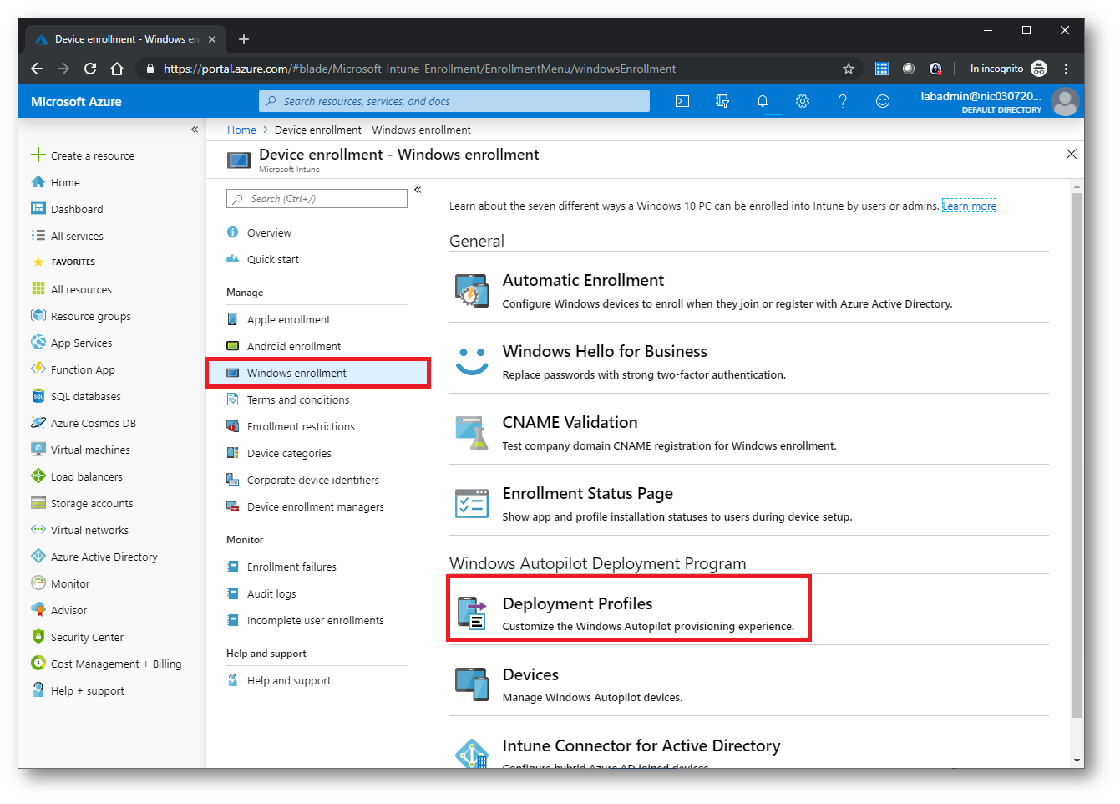The width and height of the screenshot is (1120, 804).
Task: Click the labadmin account avatar
Action: (1065, 102)
